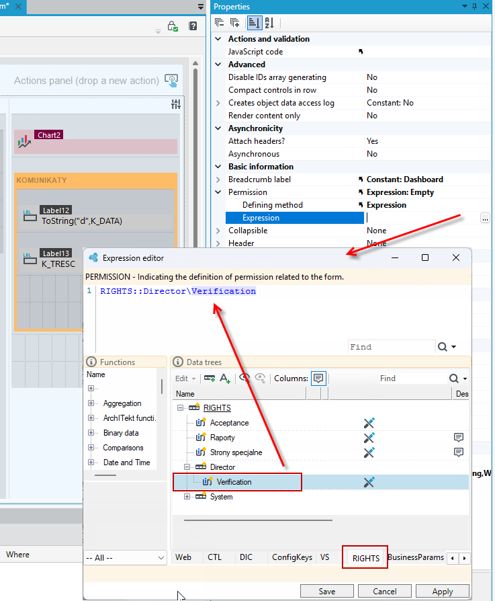Switch to the ConfigKeys tab
This screenshot has height=601, width=495.
pyautogui.click(x=292, y=557)
